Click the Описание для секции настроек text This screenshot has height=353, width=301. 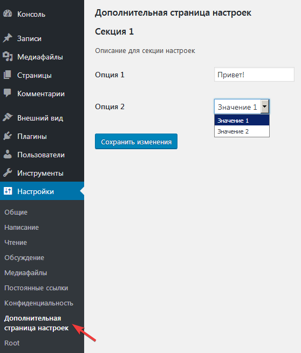[145, 51]
